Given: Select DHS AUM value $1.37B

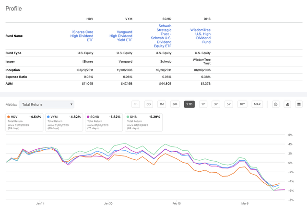Looking at the screenshot, I should click(206, 84).
